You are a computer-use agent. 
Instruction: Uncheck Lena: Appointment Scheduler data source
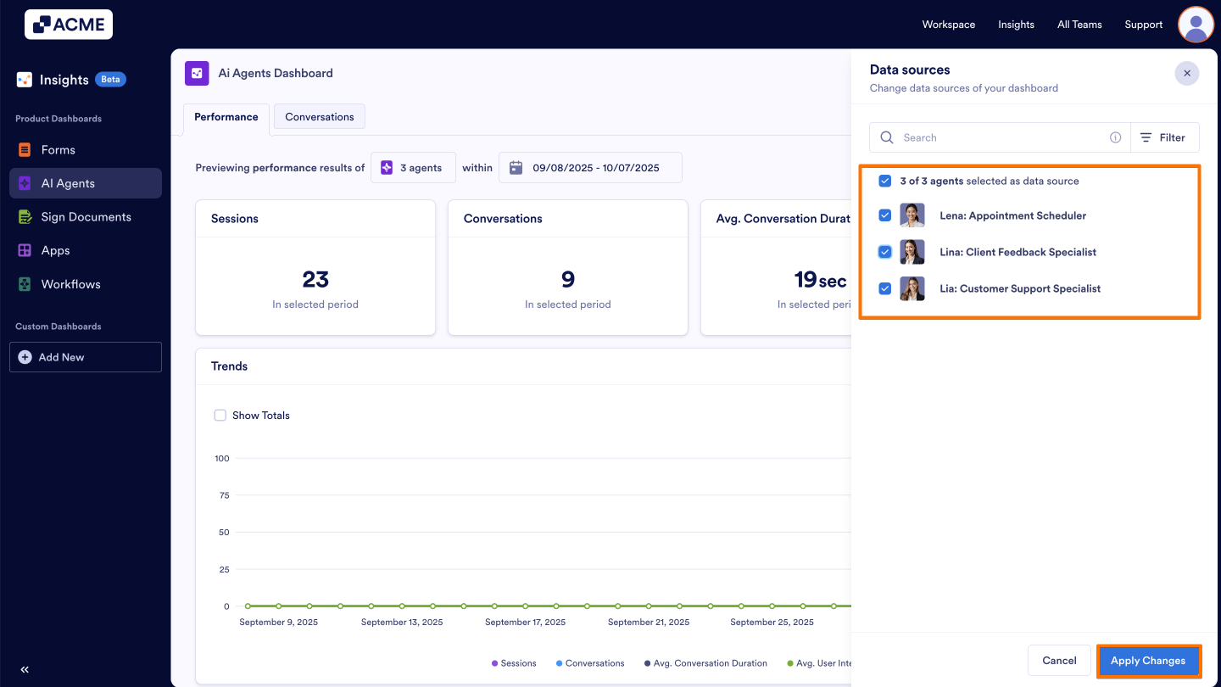pyautogui.click(x=884, y=215)
